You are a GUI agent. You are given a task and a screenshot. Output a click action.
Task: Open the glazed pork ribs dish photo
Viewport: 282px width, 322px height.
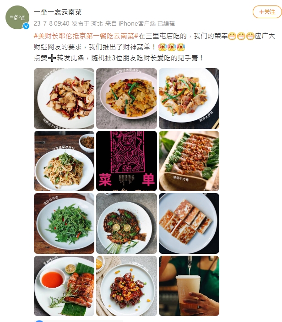click(127, 286)
